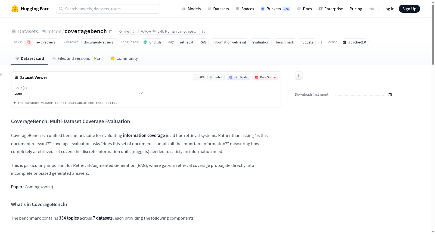Expand the viewer unavailable message

click(x=66, y=103)
